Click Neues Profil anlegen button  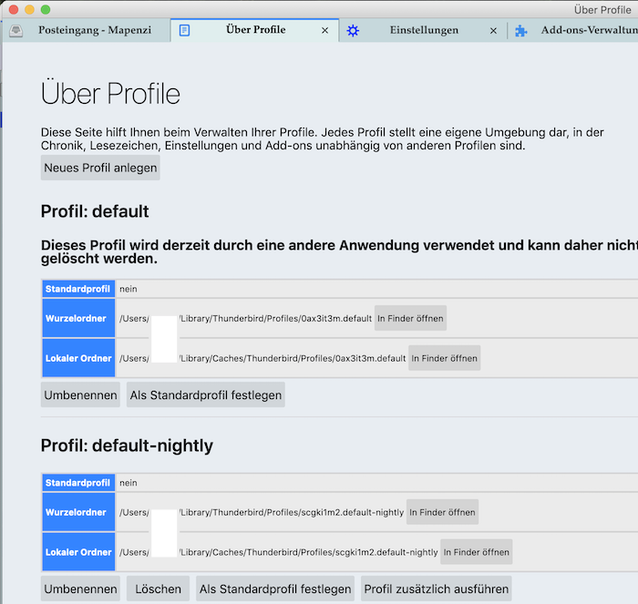click(100, 168)
